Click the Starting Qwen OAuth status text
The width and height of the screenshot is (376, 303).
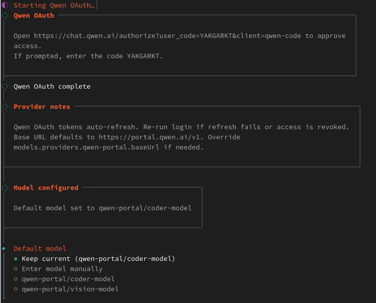point(54,6)
